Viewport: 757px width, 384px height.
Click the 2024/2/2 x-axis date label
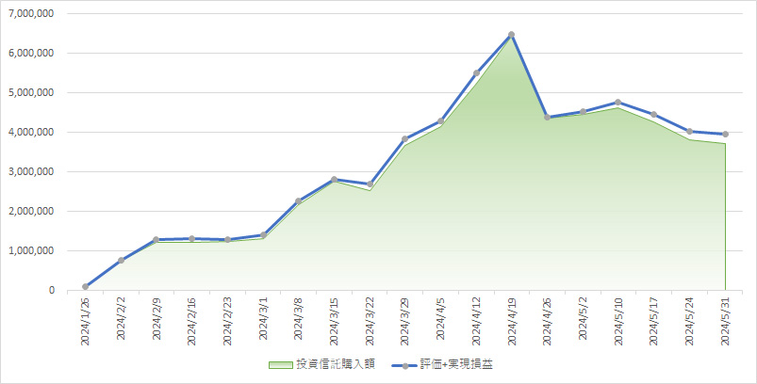121,318
